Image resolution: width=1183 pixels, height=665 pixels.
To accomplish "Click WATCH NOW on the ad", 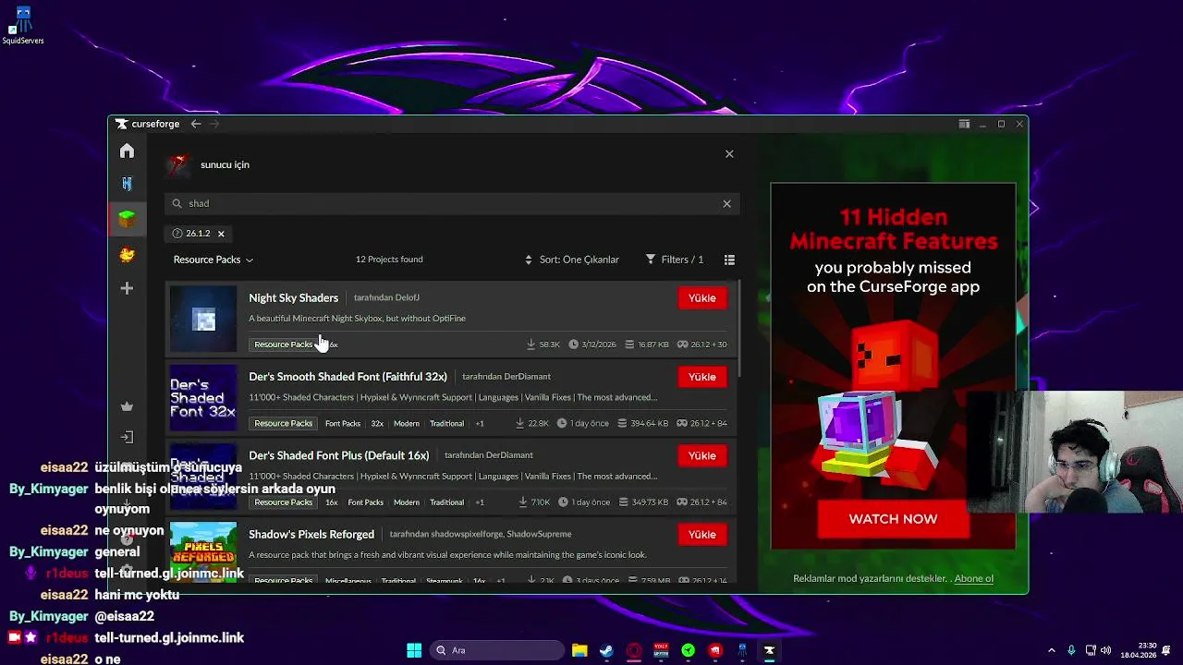I will (893, 519).
